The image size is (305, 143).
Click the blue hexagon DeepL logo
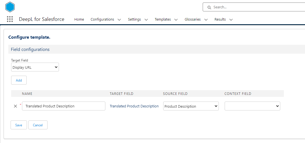(10, 7)
